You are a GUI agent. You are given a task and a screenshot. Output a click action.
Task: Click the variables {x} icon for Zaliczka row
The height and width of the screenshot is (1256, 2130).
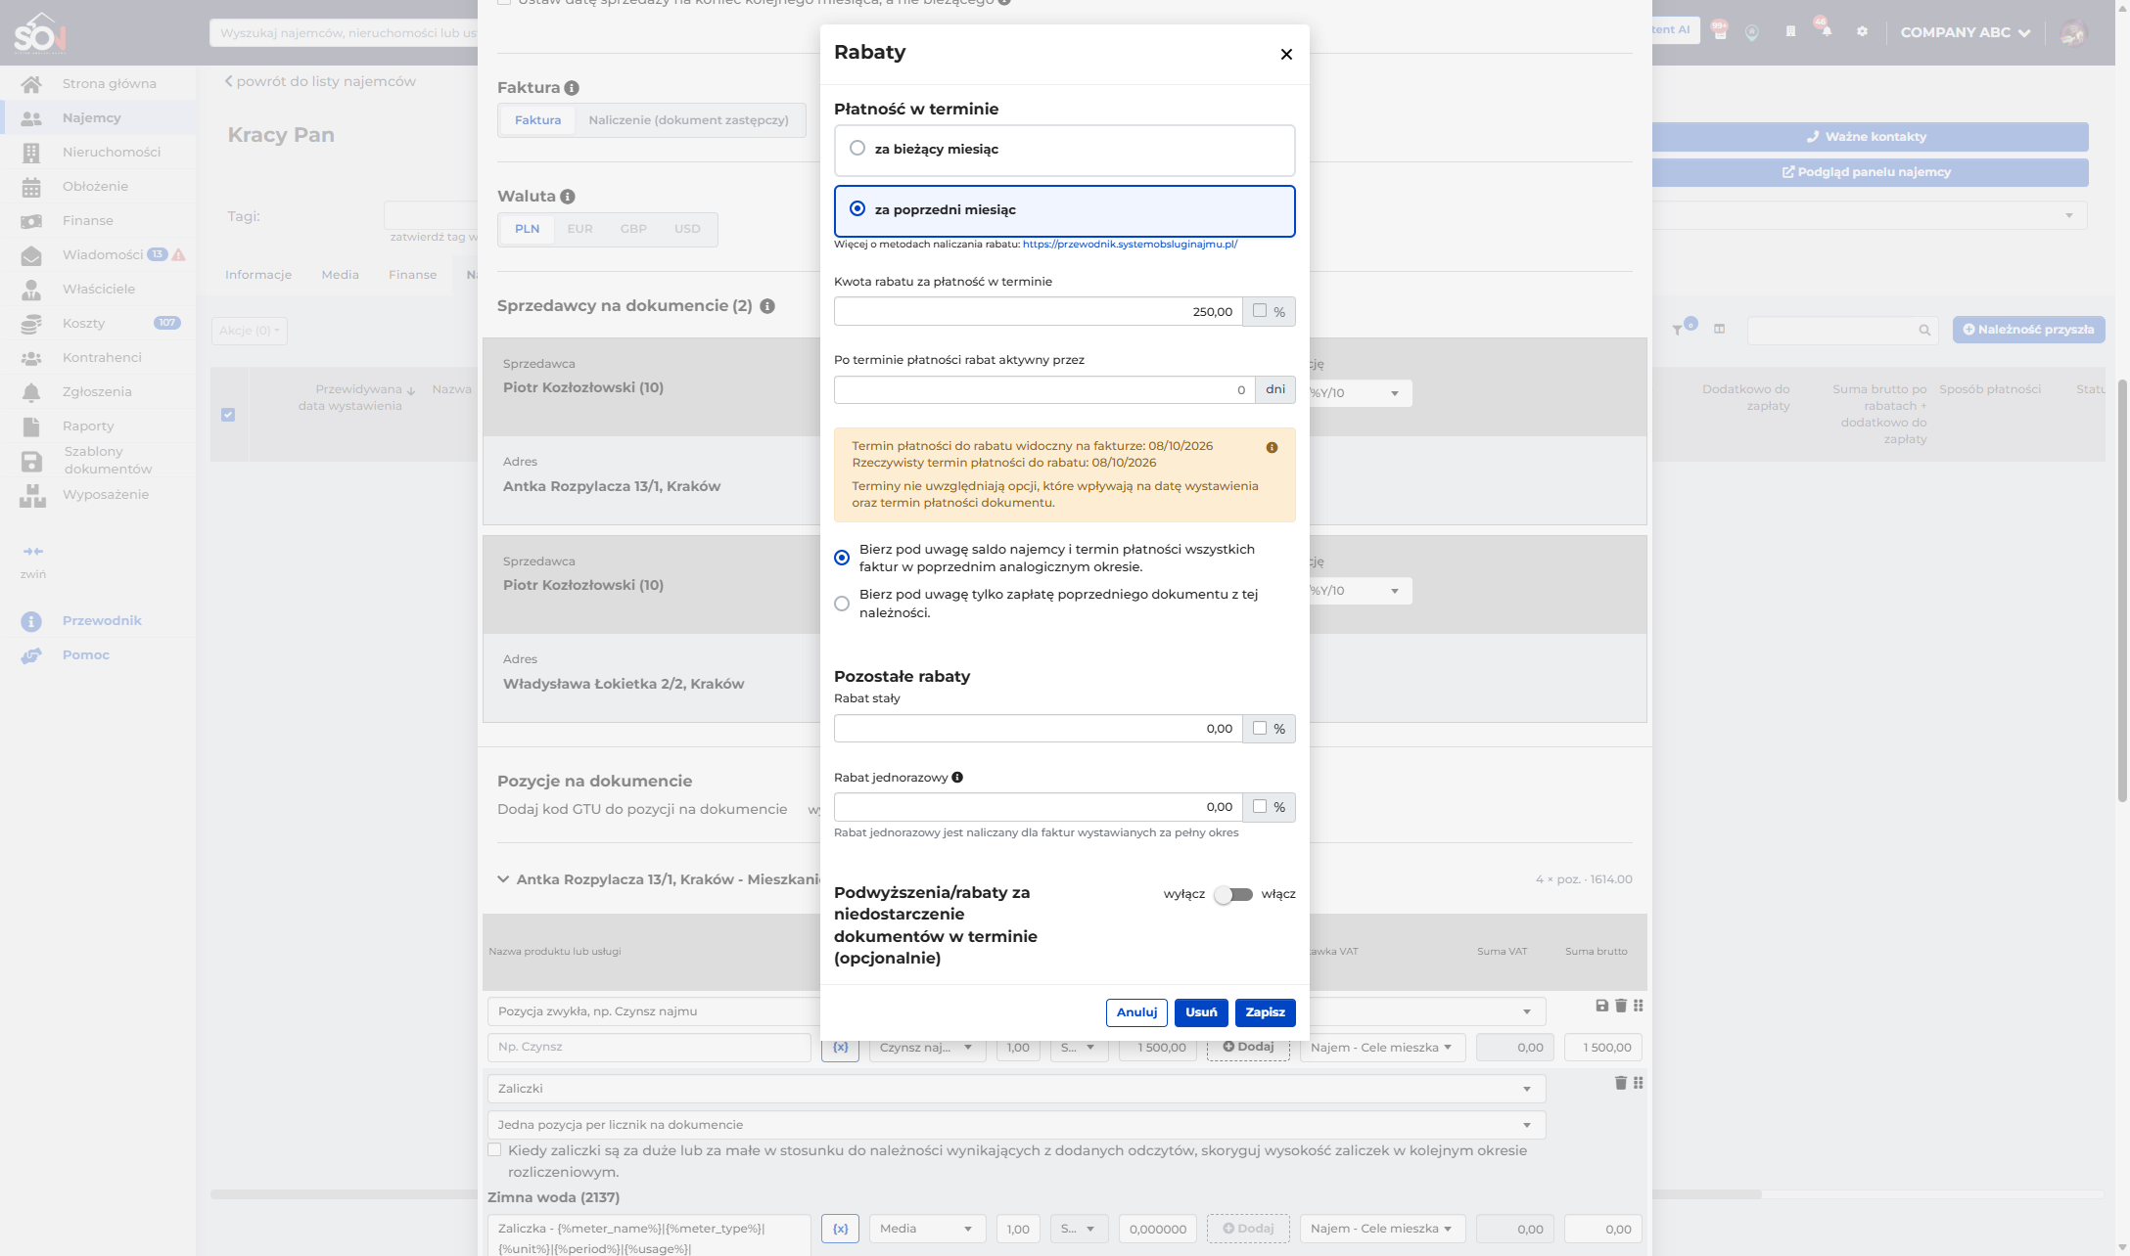840,1229
